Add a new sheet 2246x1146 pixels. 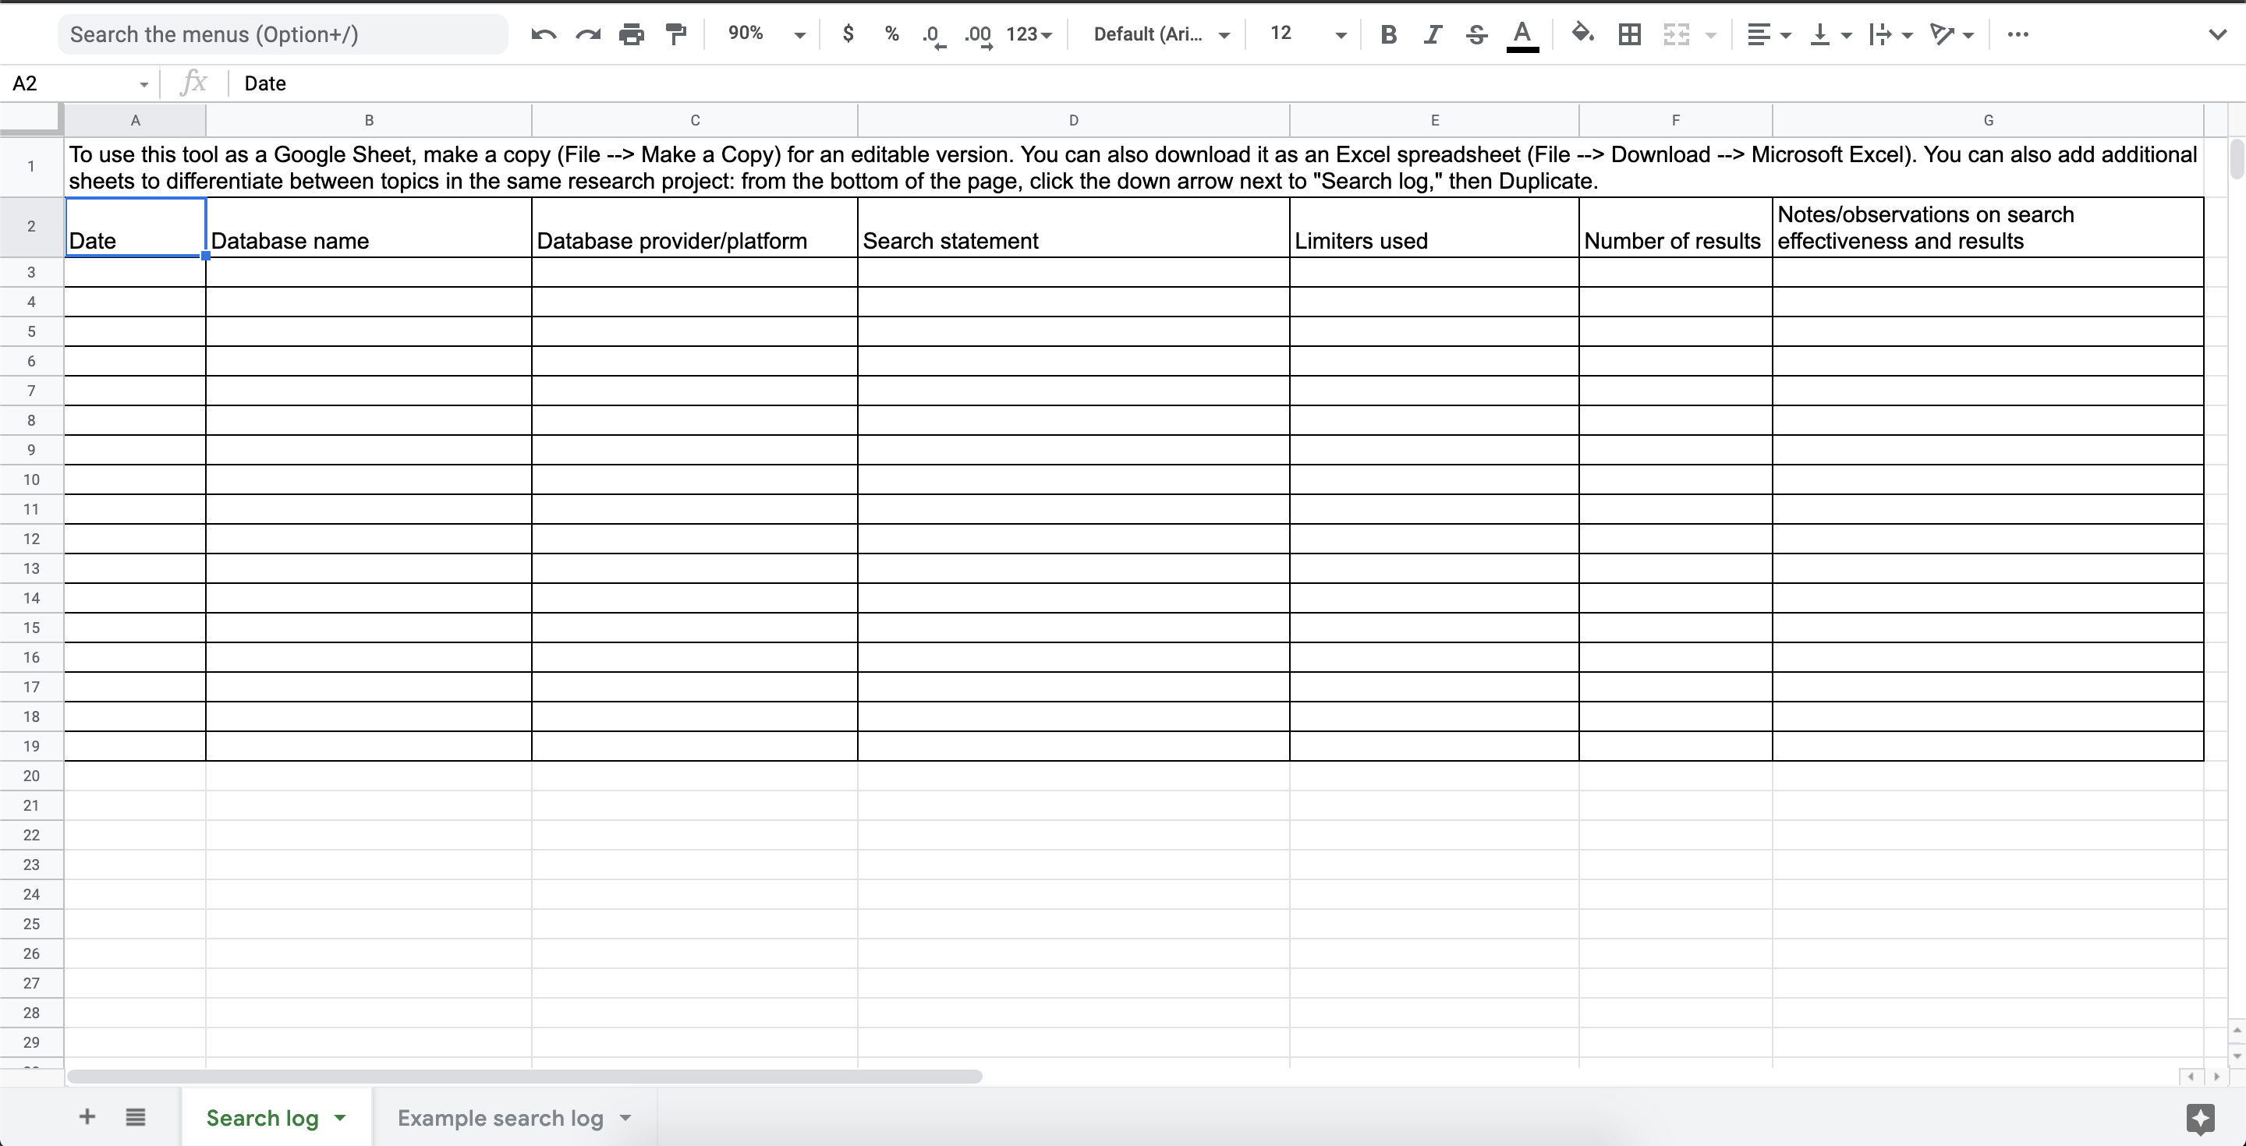coord(87,1116)
